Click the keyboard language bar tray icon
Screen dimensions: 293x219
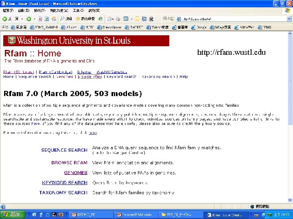[256, 215]
